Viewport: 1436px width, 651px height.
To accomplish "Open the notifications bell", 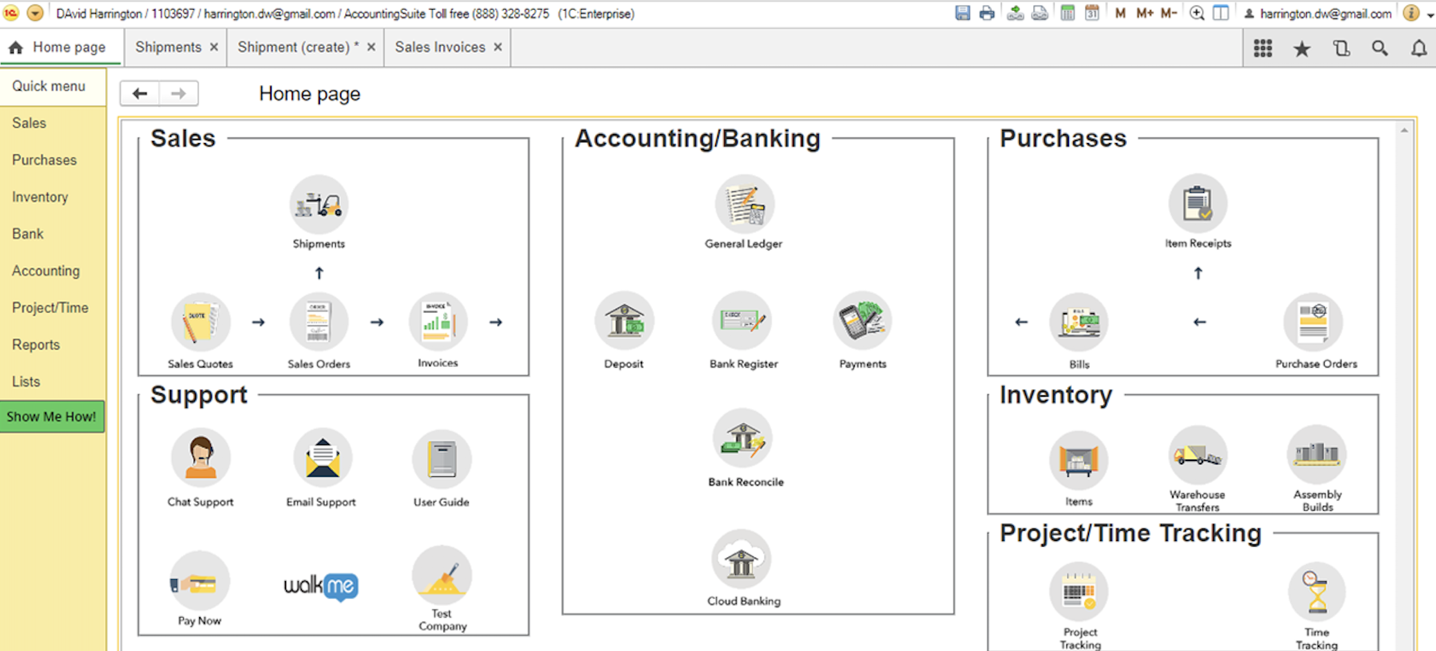I will (x=1419, y=48).
